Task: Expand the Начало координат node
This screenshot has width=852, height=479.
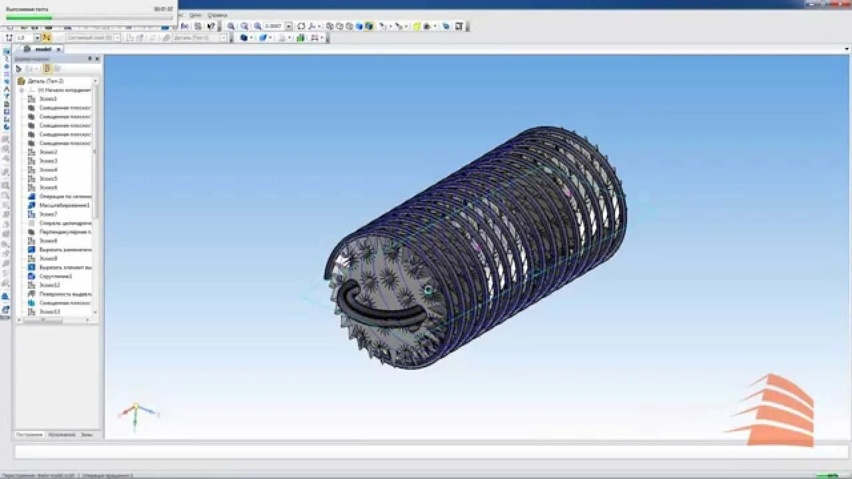Action: point(21,90)
